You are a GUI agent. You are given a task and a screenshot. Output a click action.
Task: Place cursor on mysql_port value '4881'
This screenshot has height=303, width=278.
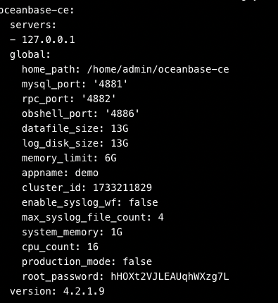point(110,84)
